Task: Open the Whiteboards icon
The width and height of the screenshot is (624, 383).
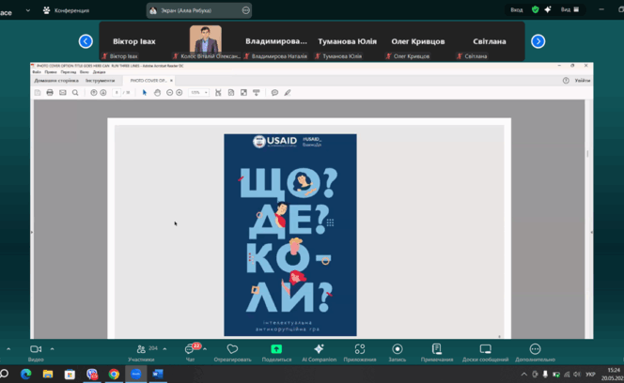Action: pyautogui.click(x=485, y=350)
